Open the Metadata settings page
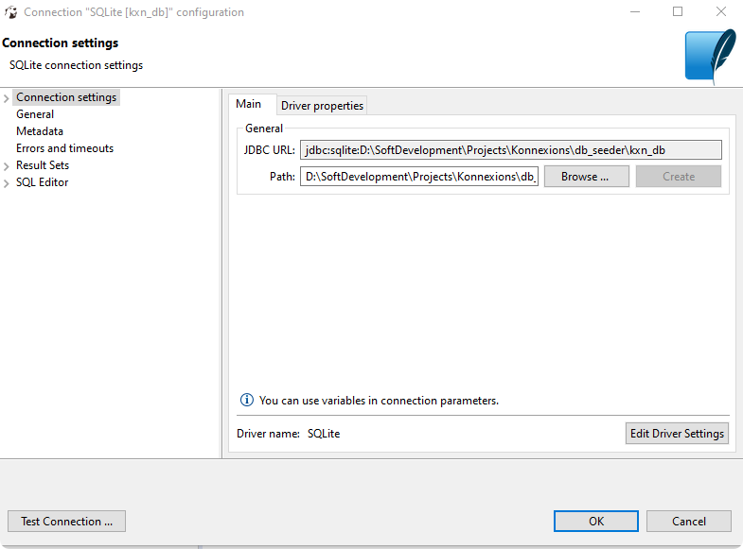This screenshot has height=549, width=743. (x=40, y=131)
